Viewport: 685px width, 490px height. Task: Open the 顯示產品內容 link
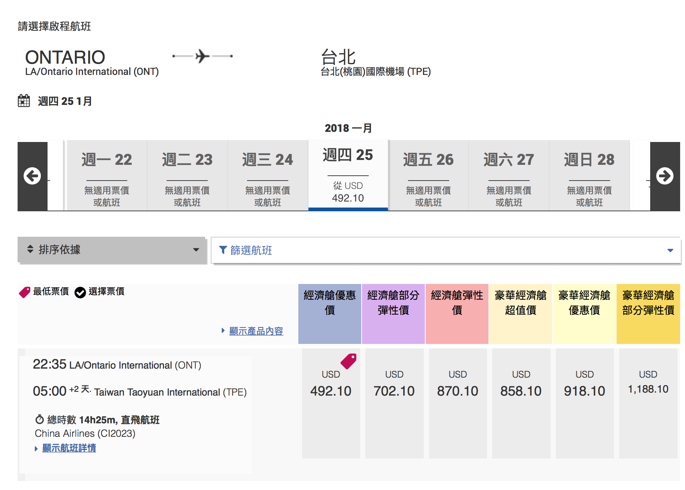pyautogui.click(x=256, y=331)
